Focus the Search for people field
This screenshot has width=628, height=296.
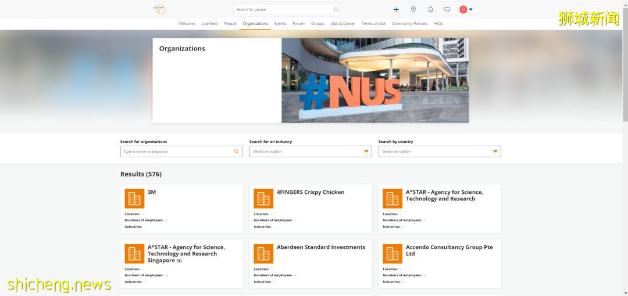[283, 9]
